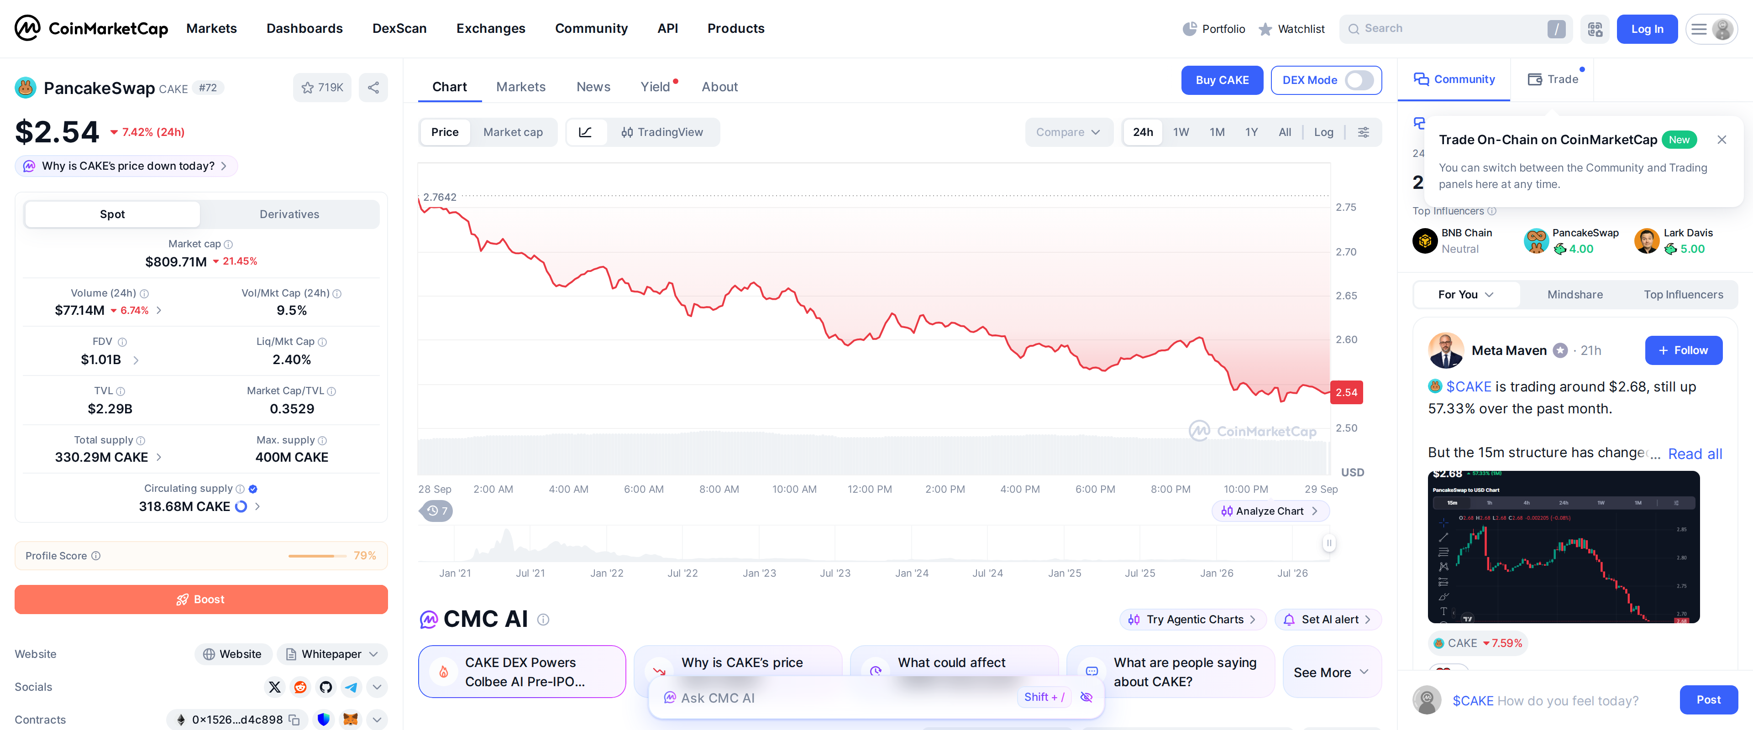
Task: Toggle the DEX Mode switch
Action: click(1359, 80)
